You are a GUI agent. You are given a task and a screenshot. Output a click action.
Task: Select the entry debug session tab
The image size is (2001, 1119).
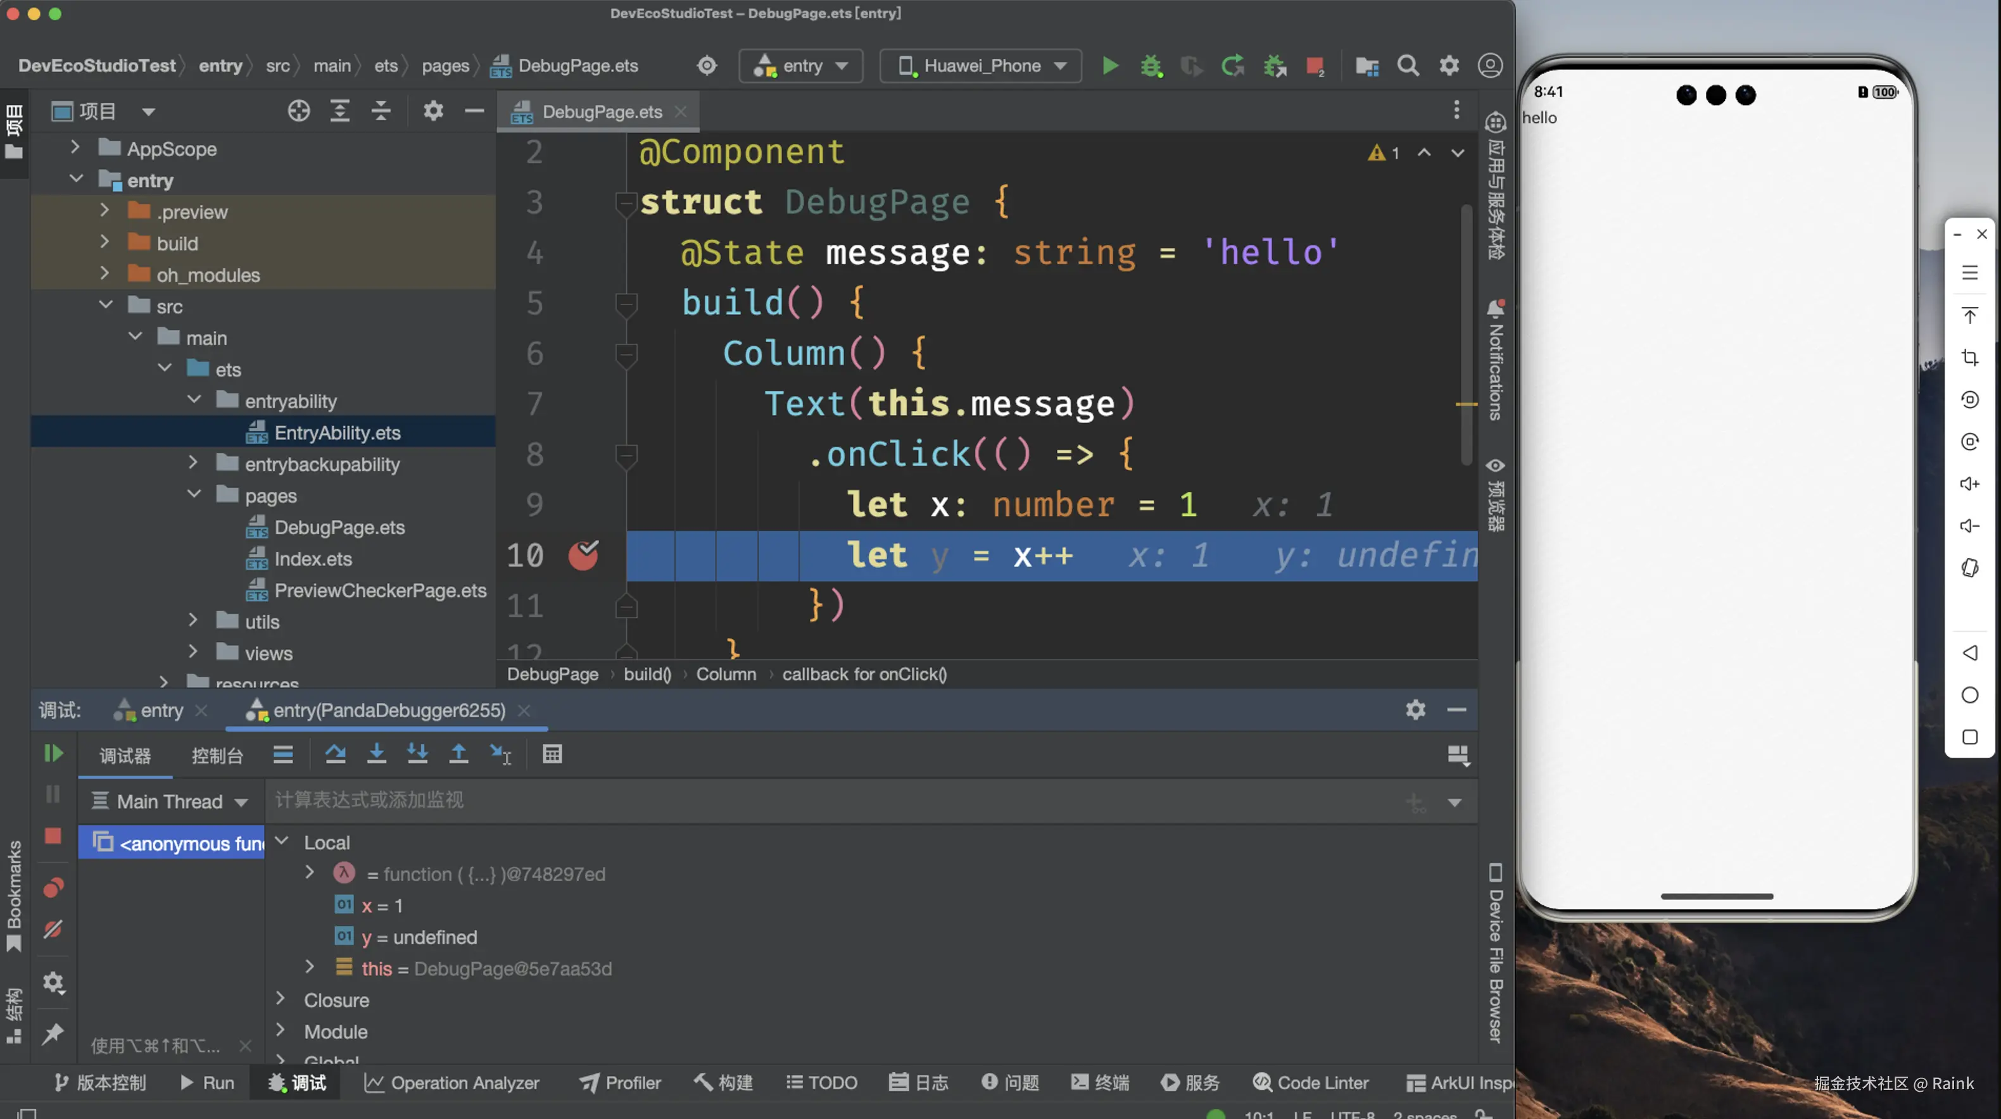161,711
